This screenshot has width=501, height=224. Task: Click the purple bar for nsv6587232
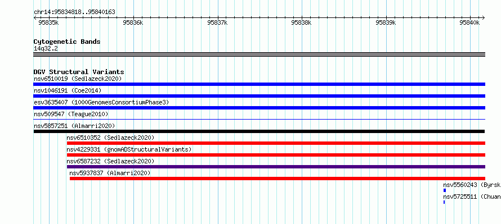point(276,167)
